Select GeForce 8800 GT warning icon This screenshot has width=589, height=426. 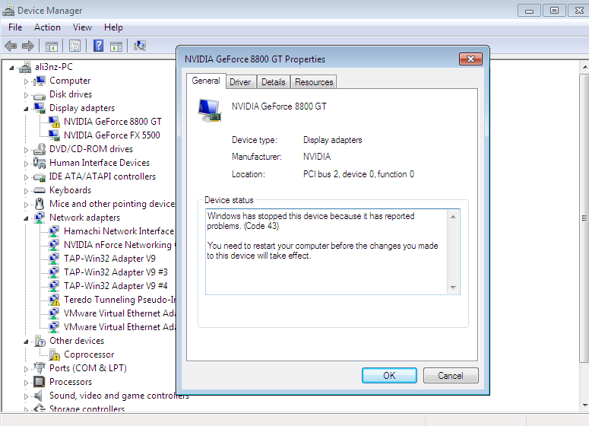54,122
